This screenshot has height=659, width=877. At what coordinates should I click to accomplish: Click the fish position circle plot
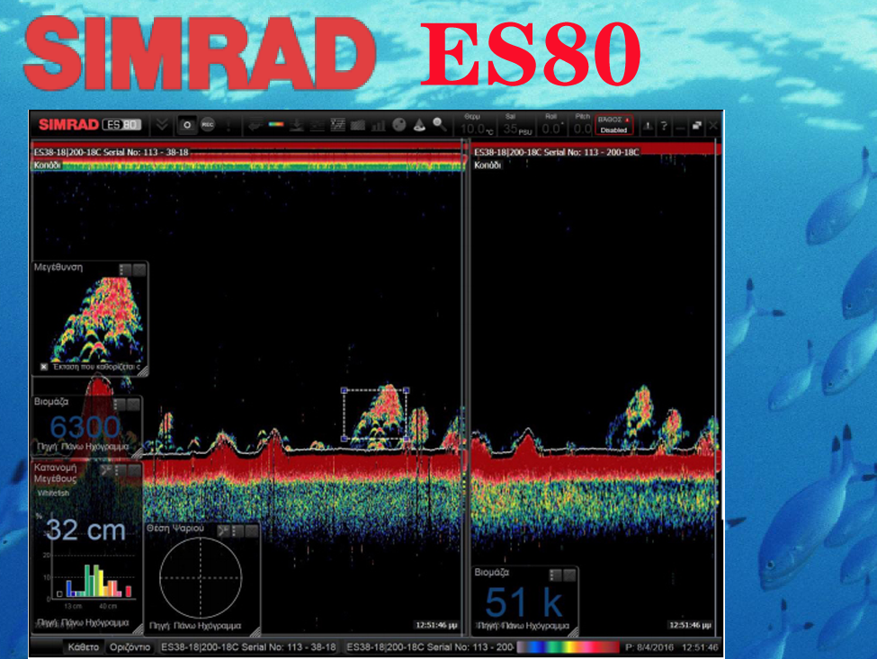201,578
